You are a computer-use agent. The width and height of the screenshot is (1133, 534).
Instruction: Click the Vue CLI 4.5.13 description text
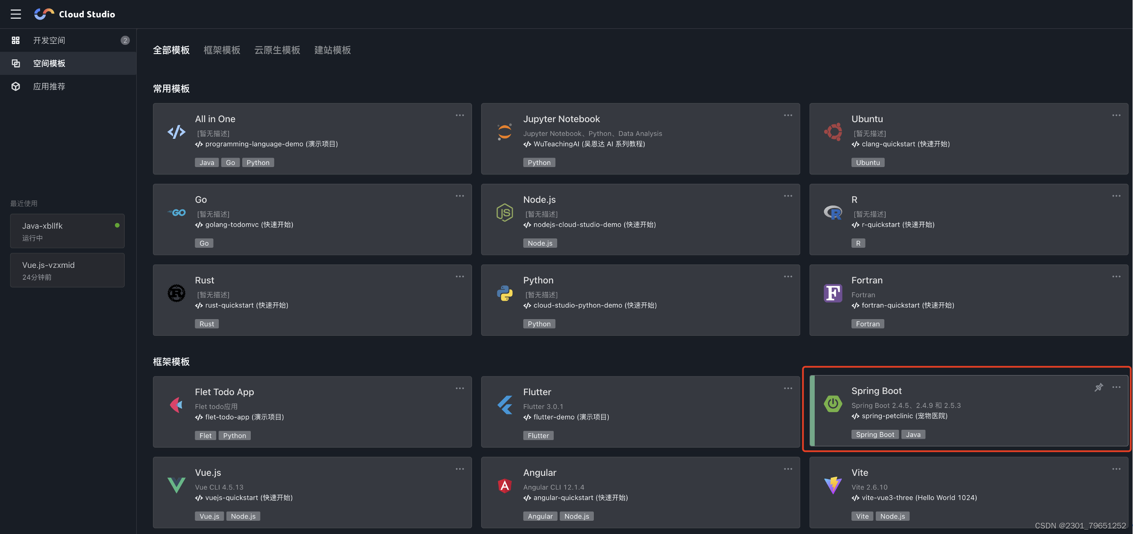pyautogui.click(x=219, y=487)
